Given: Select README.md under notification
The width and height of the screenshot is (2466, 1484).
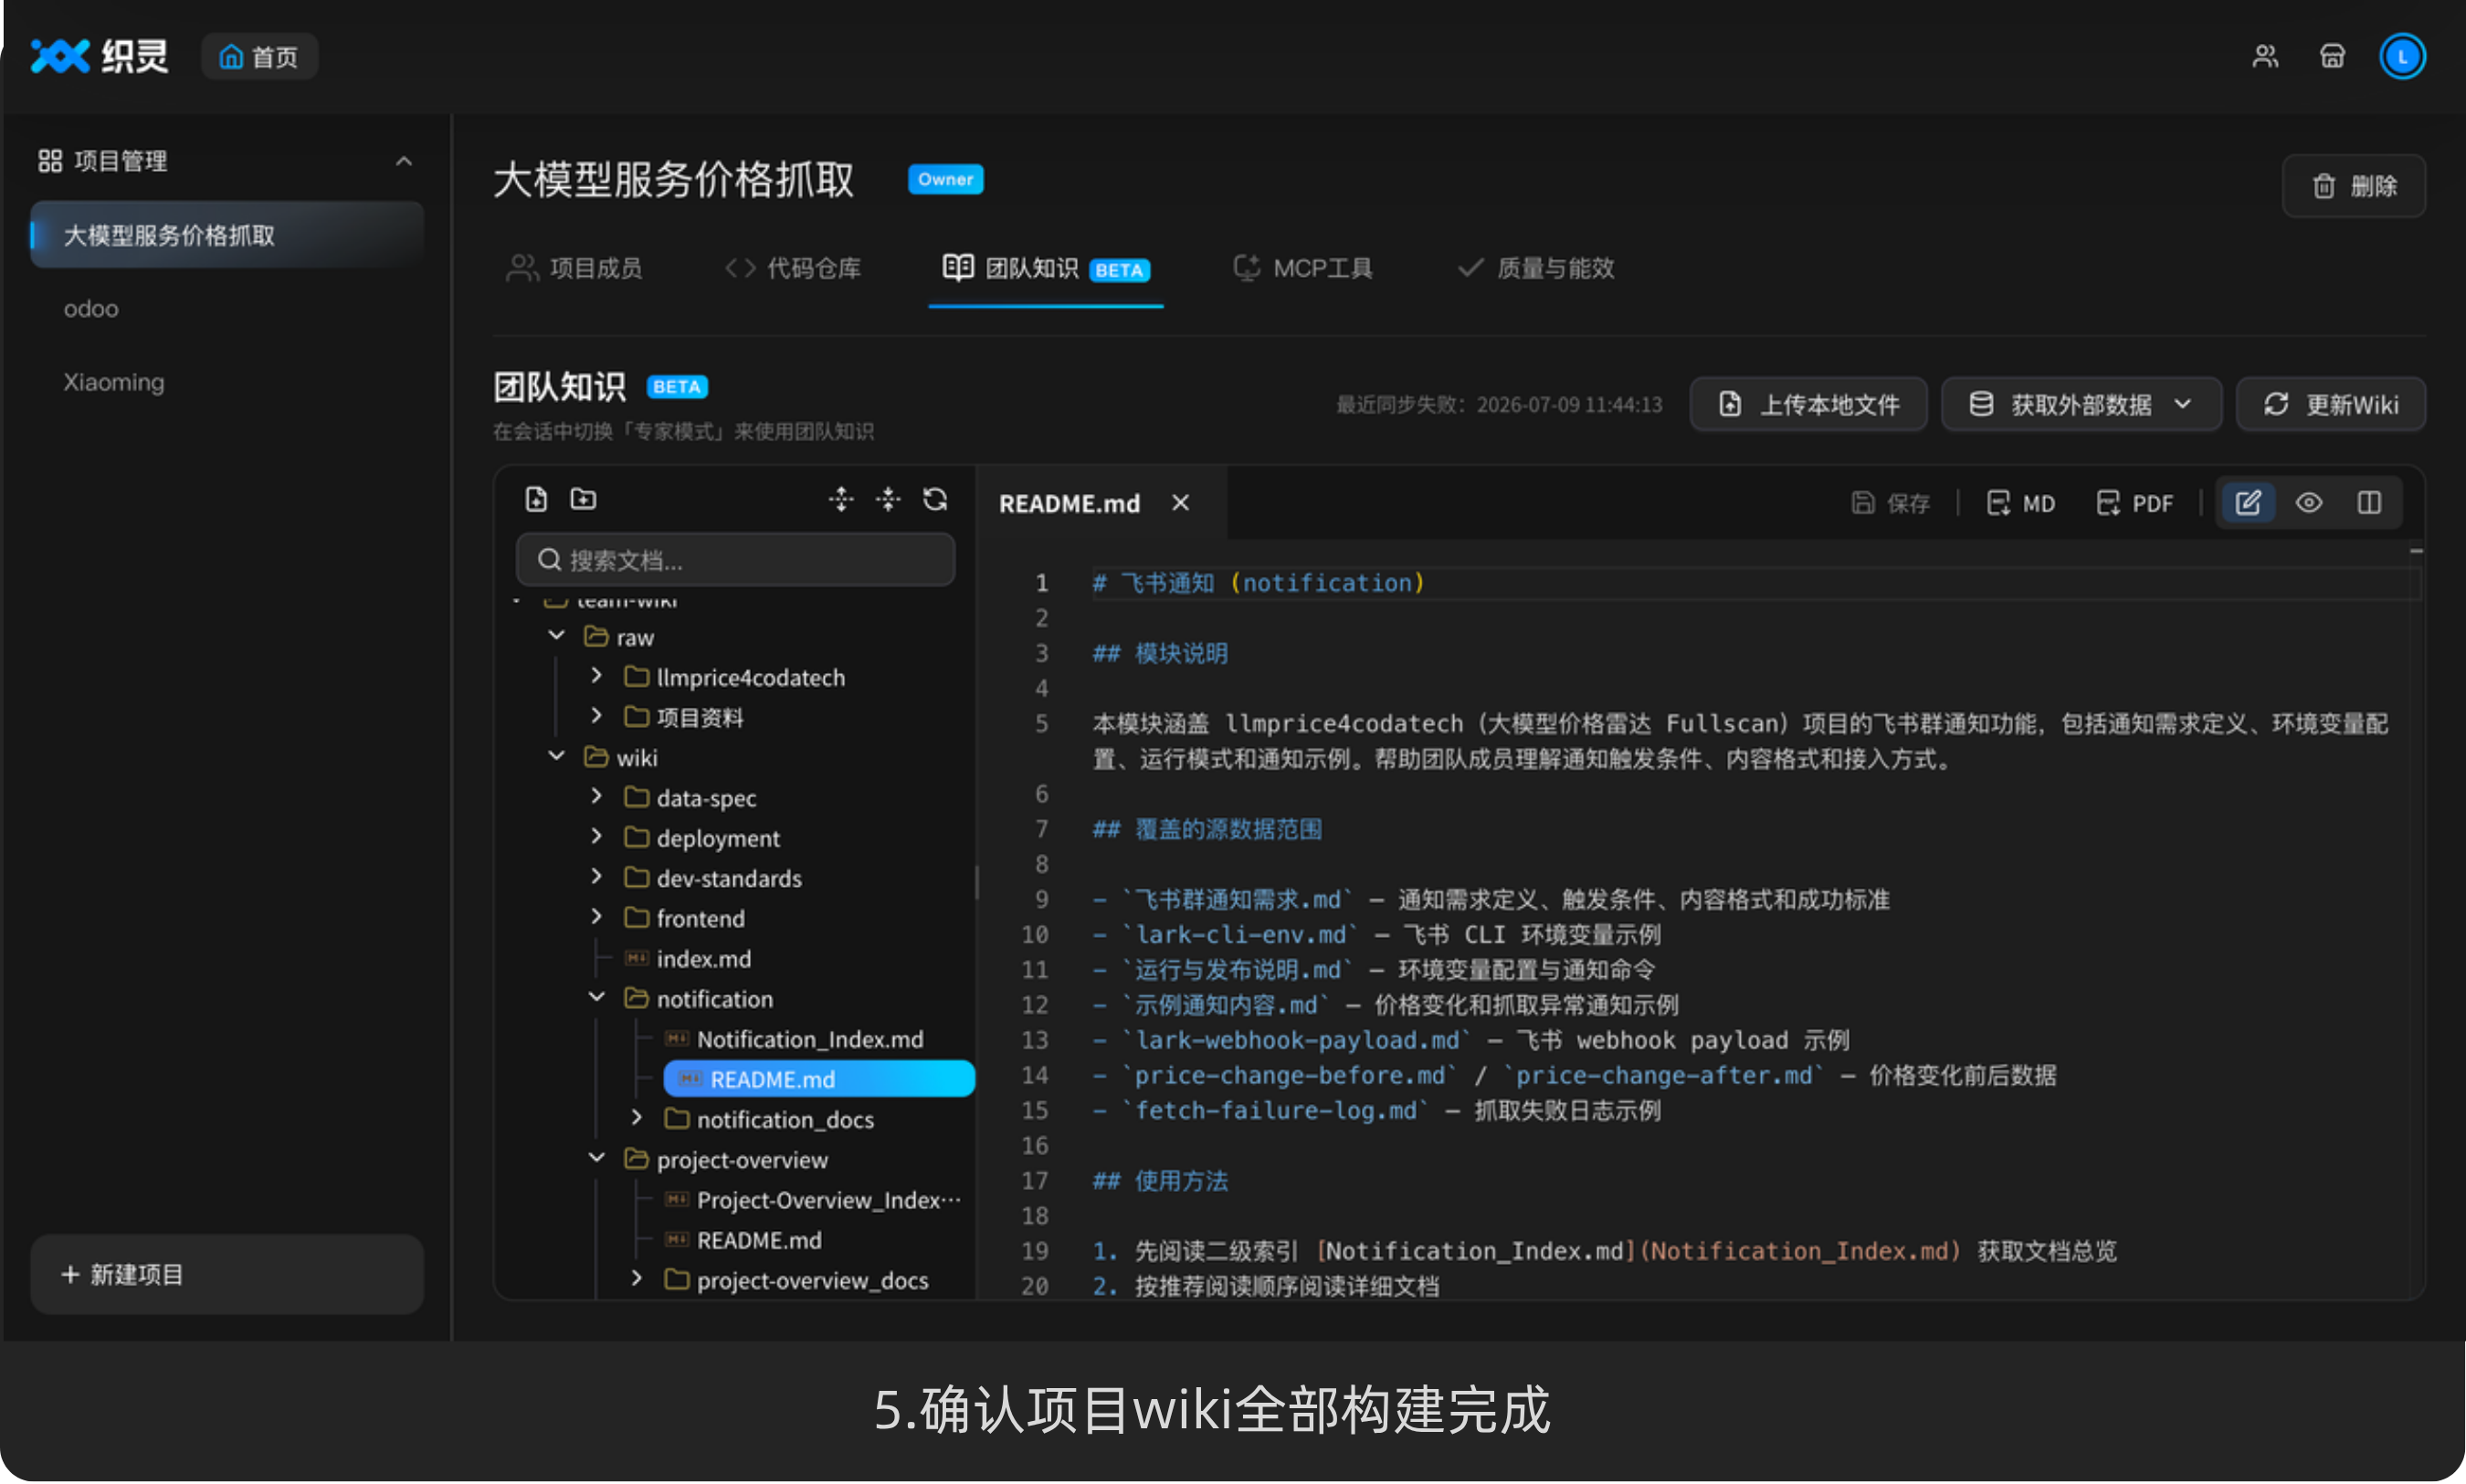Looking at the screenshot, I should coord(819,1079).
